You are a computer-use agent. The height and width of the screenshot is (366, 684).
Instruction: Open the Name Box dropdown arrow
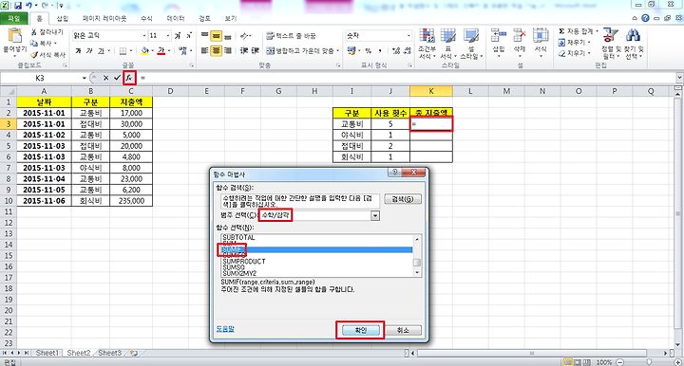(x=84, y=78)
